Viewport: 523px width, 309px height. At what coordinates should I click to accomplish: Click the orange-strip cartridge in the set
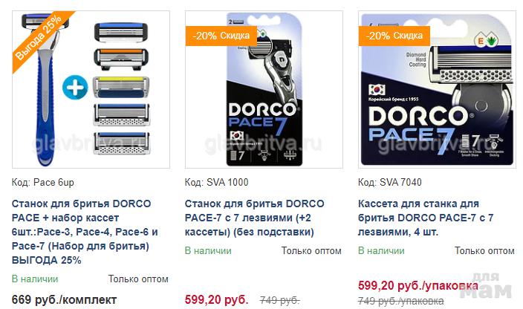coord(121,59)
